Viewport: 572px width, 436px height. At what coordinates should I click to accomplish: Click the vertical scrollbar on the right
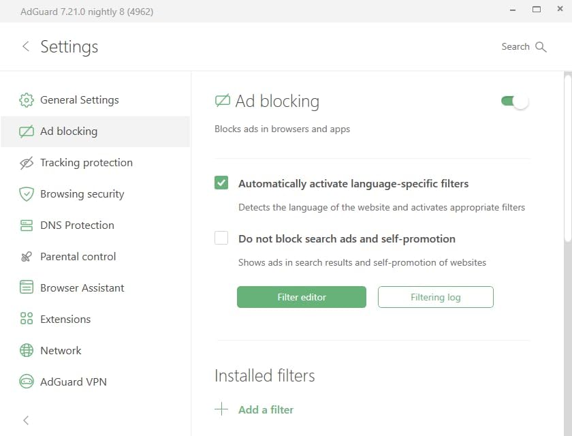click(x=568, y=157)
